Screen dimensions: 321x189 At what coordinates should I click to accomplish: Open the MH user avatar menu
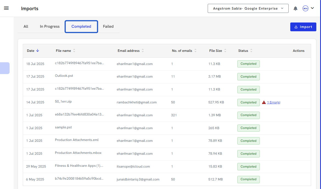pos(305,9)
